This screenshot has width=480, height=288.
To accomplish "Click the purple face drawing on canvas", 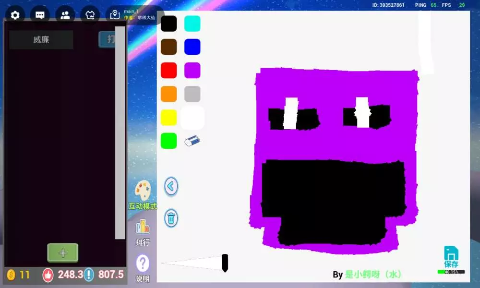I will coord(334,160).
